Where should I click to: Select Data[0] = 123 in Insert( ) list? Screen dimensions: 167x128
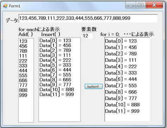[x=55, y=41]
